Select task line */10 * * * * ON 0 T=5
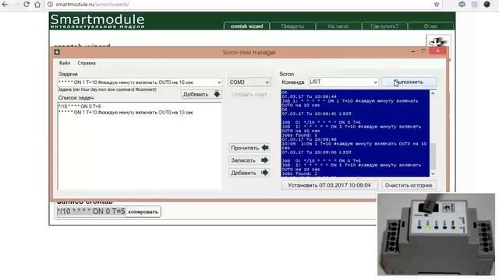This screenshot has height=280, width=499. pyautogui.click(x=80, y=107)
